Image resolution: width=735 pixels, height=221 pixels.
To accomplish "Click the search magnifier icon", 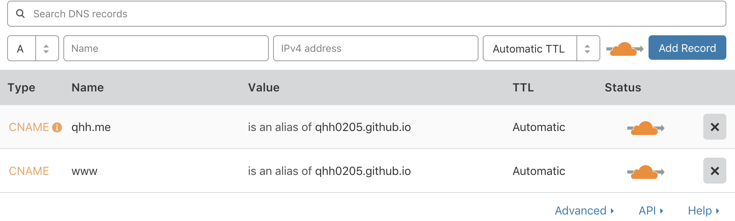I will click(21, 14).
